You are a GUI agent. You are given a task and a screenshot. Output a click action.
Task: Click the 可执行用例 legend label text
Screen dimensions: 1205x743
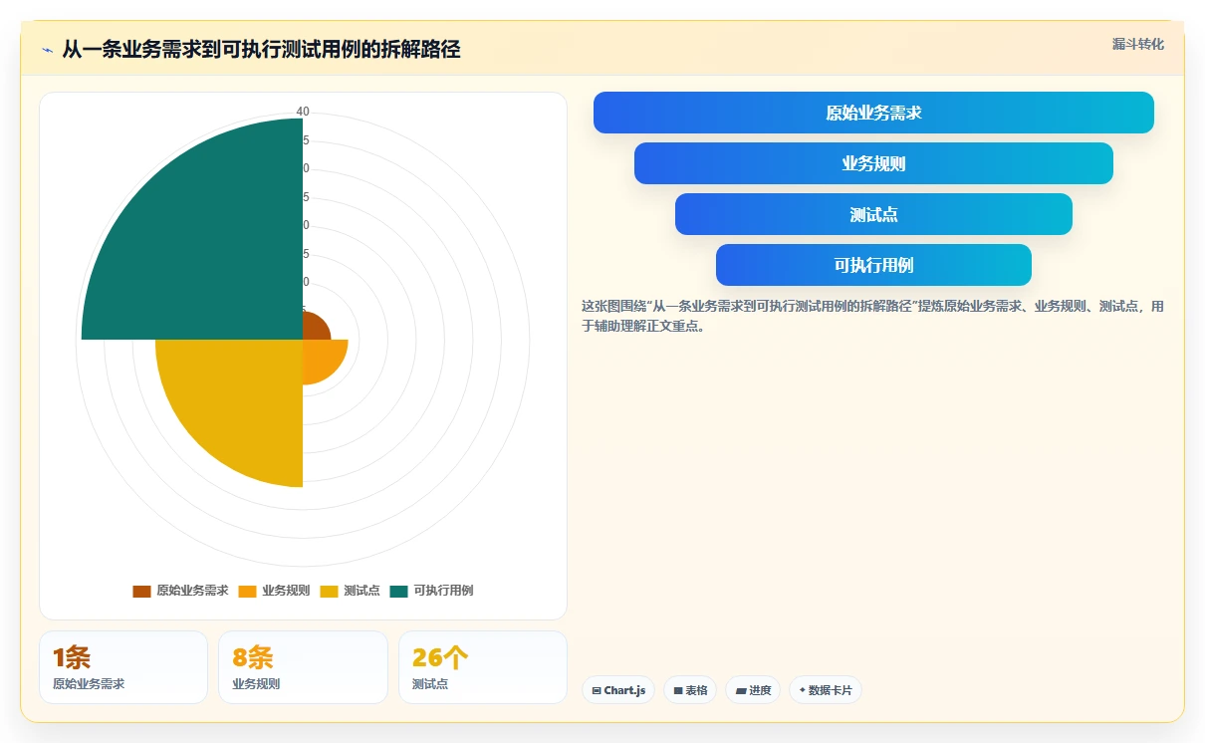pos(443,591)
